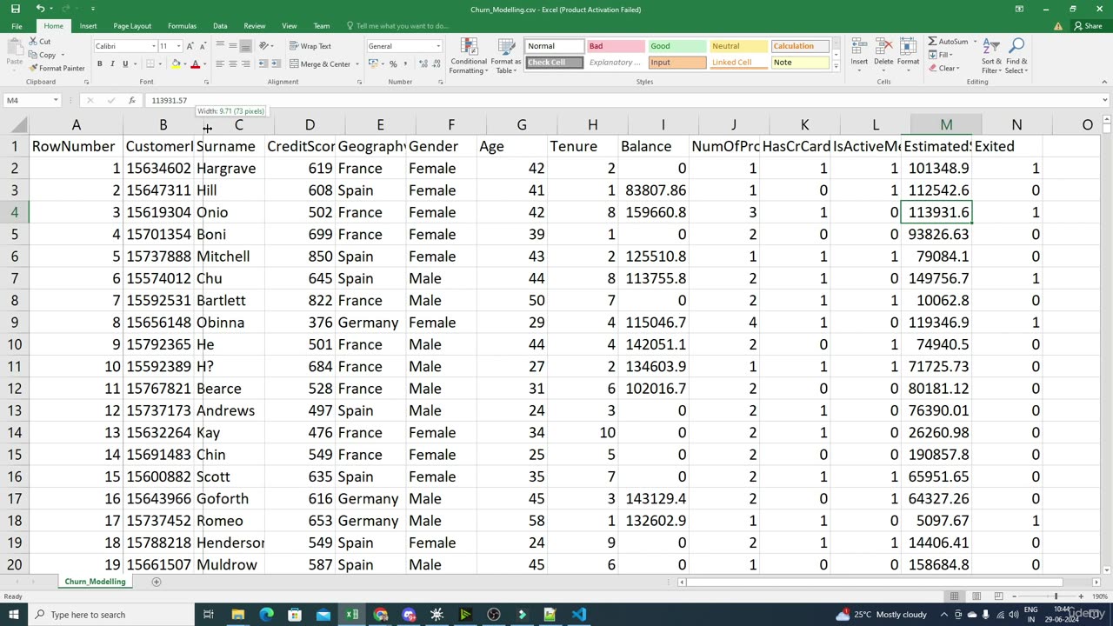Increase font size with the large A icon

[192, 46]
